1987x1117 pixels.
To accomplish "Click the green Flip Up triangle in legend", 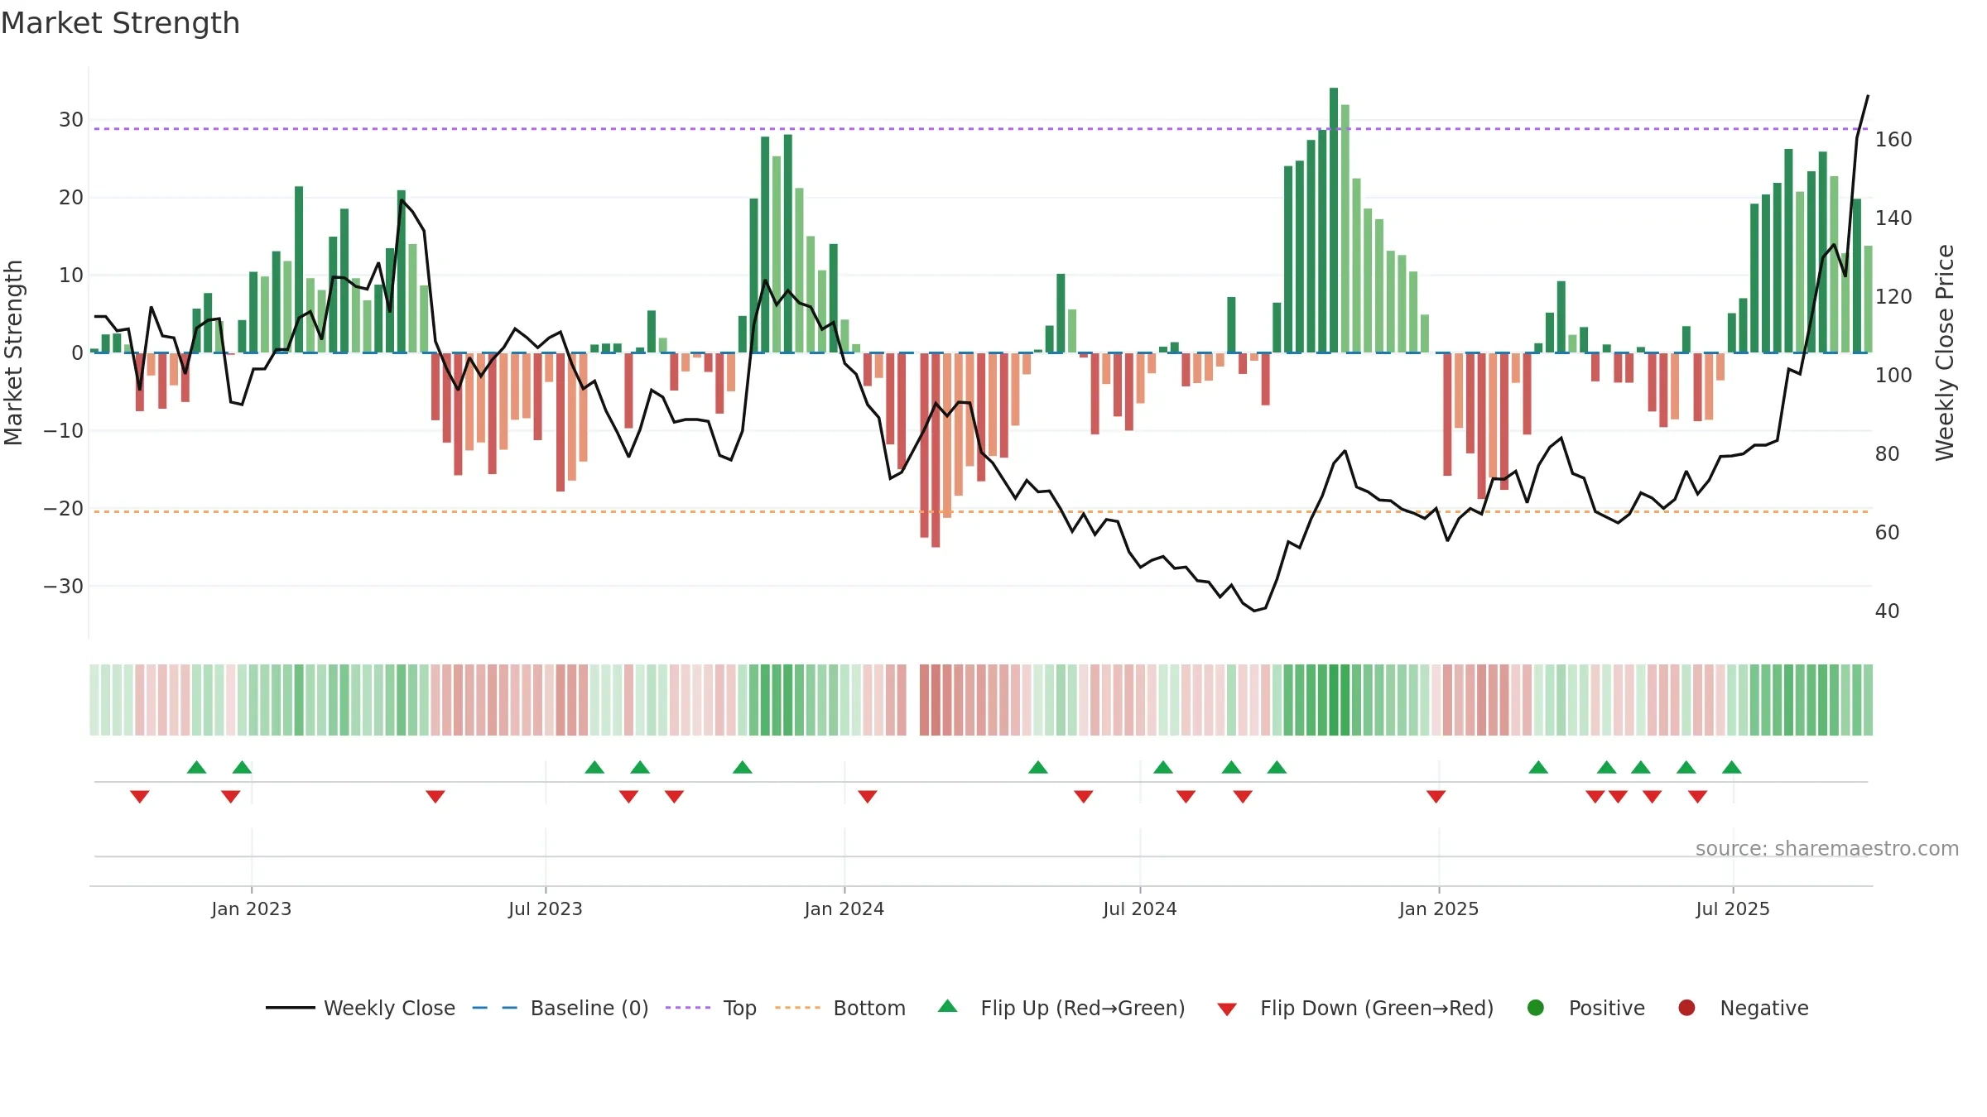I will pos(947,1006).
